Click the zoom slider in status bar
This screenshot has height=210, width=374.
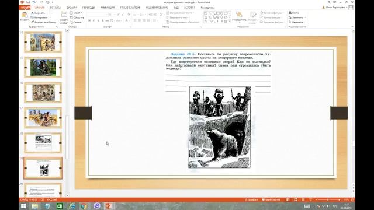click(328, 199)
